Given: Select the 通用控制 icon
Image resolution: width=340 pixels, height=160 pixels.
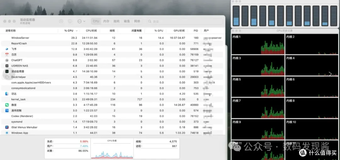Looking at the screenshot, I should point(7,110).
